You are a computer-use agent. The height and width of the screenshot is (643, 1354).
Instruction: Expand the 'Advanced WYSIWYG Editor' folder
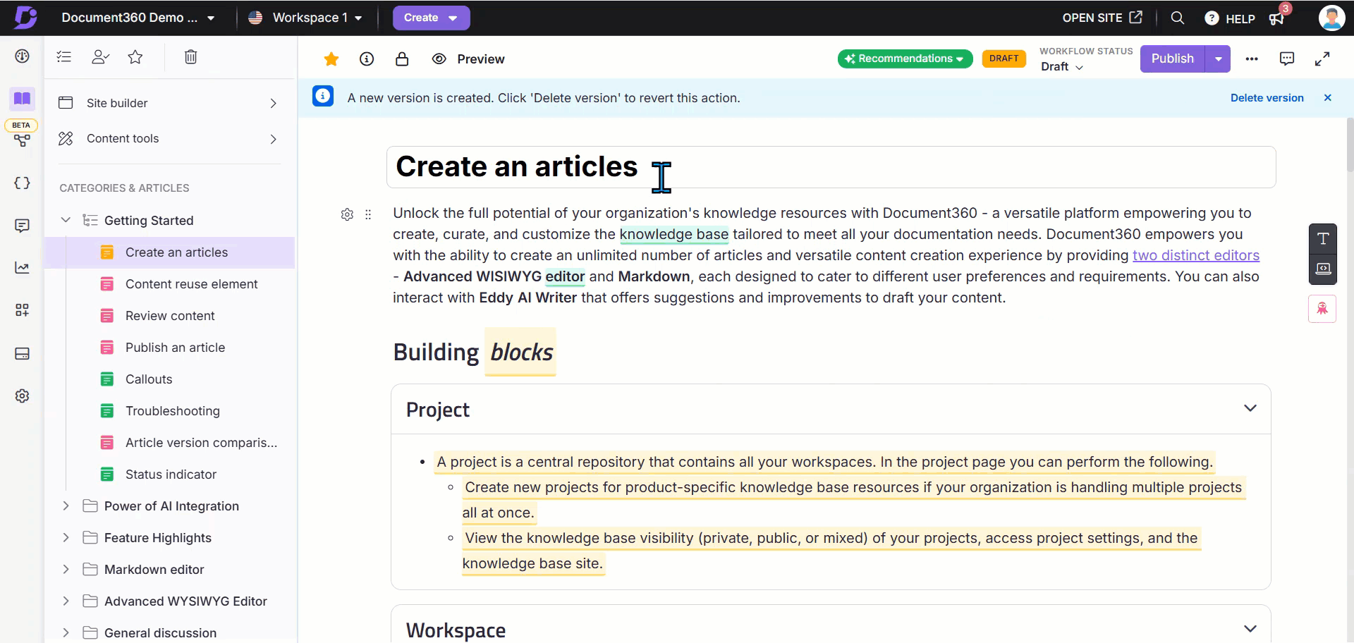click(66, 601)
